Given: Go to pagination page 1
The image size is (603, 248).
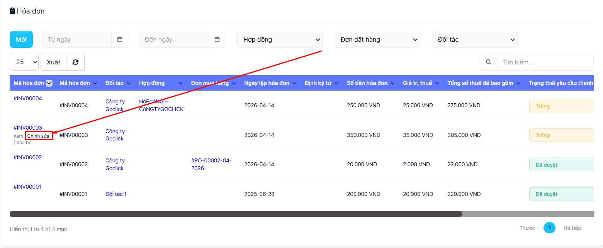Looking at the screenshot, I should point(549,228).
